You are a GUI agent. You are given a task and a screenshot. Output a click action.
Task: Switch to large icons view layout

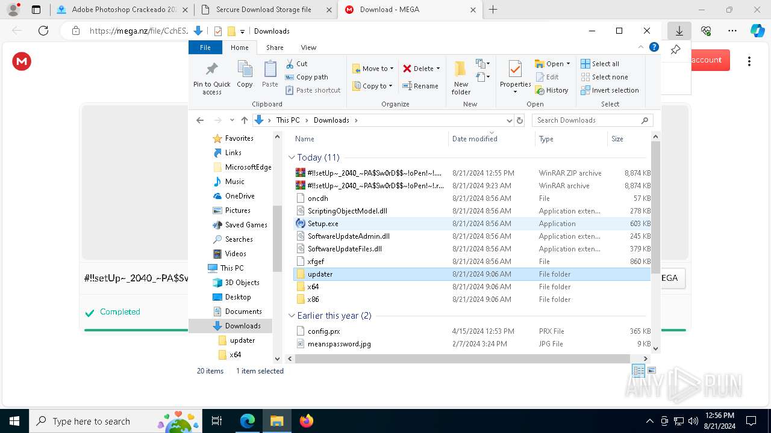tap(651, 371)
